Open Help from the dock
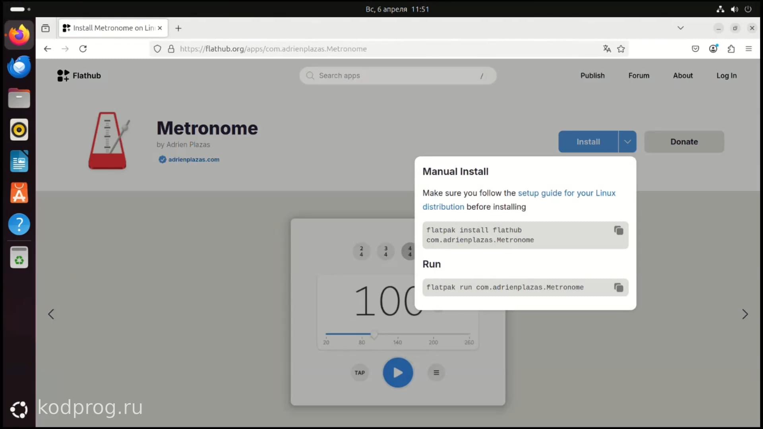 tap(19, 224)
